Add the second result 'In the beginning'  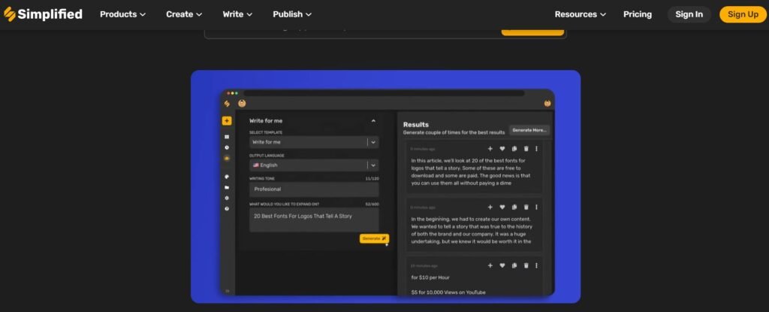tap(490, 207)
